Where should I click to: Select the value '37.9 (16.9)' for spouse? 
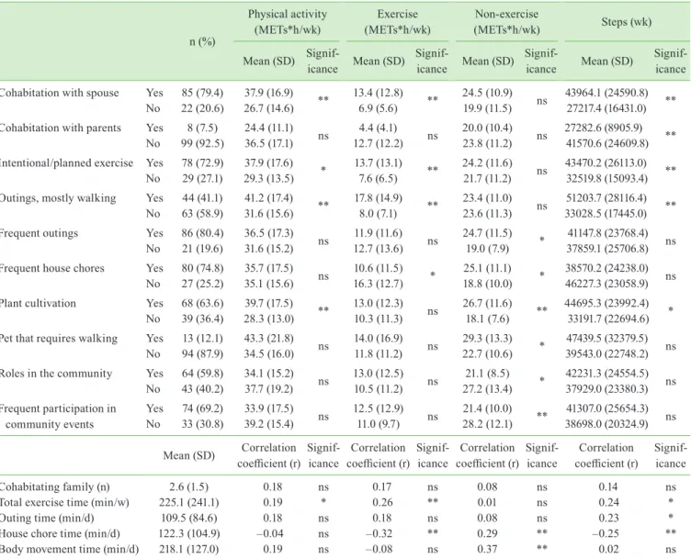point(269,93)
